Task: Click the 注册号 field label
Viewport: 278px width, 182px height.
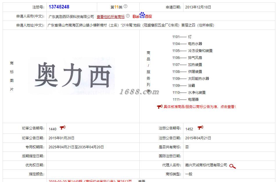Action: 38,7
